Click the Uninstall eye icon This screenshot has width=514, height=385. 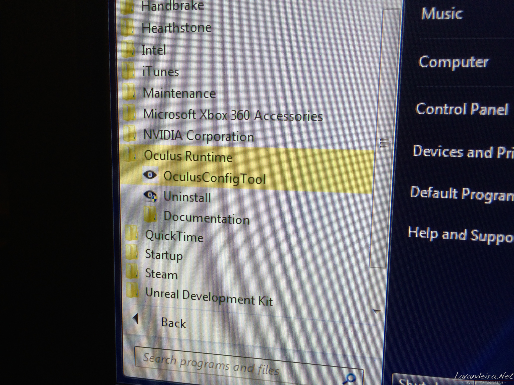151,196
